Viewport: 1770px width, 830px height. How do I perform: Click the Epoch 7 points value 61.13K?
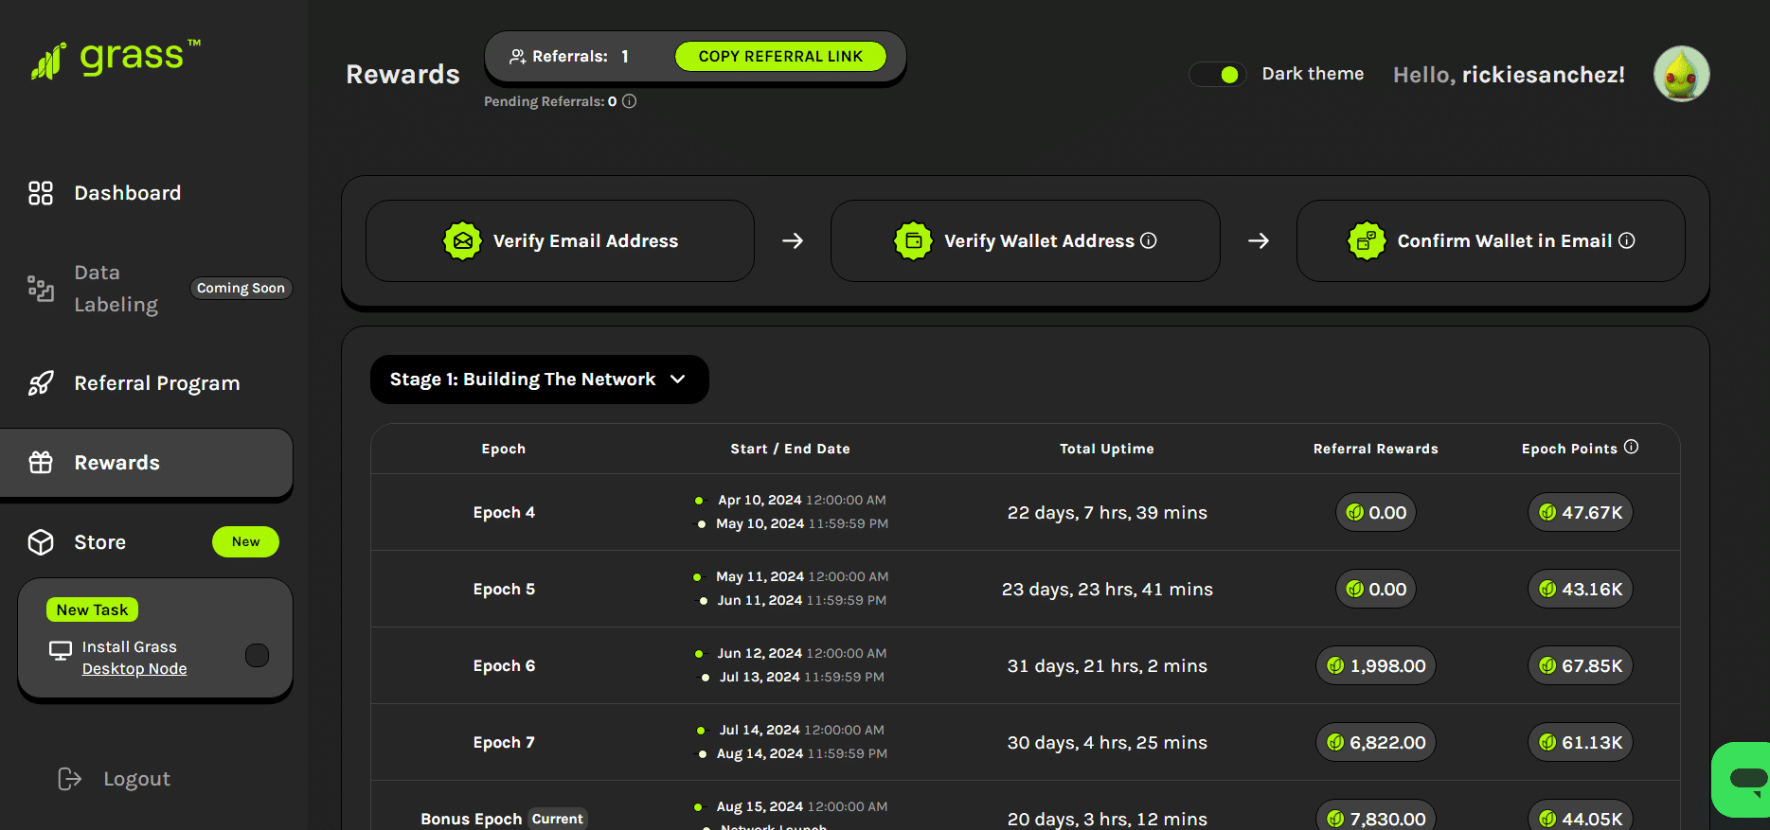click(x=1581, y=742)
